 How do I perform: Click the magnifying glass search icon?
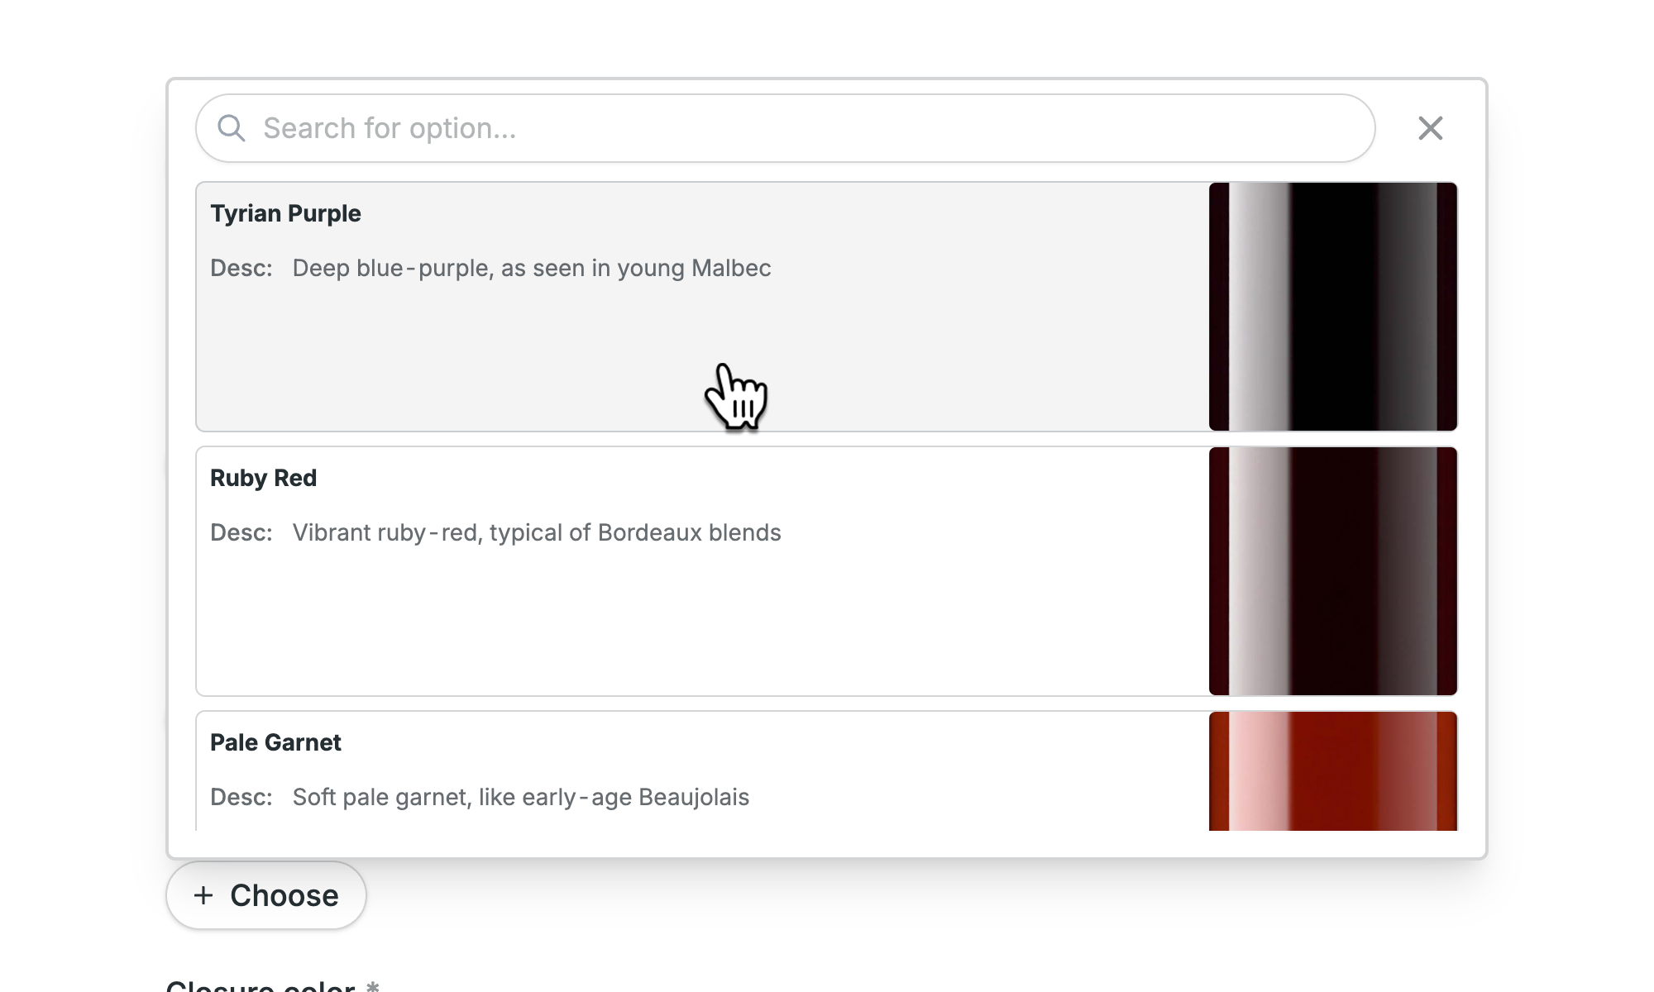tap(232, 128)
